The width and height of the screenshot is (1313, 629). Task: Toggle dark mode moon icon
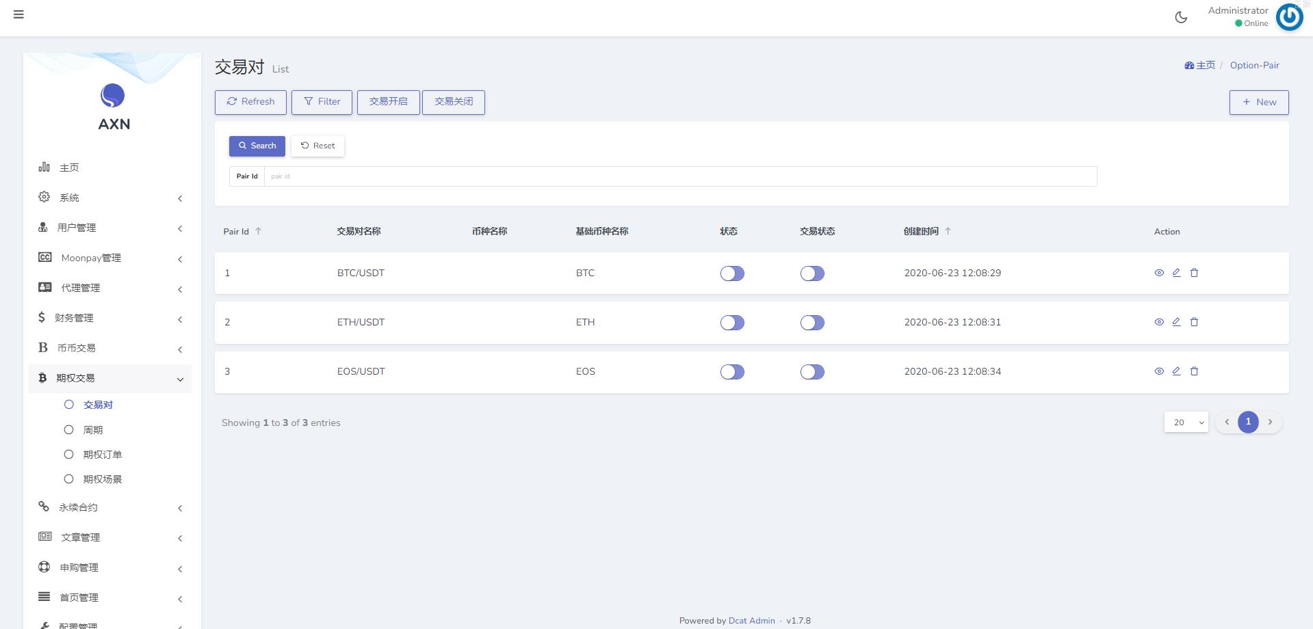[x=1181, y=17]
